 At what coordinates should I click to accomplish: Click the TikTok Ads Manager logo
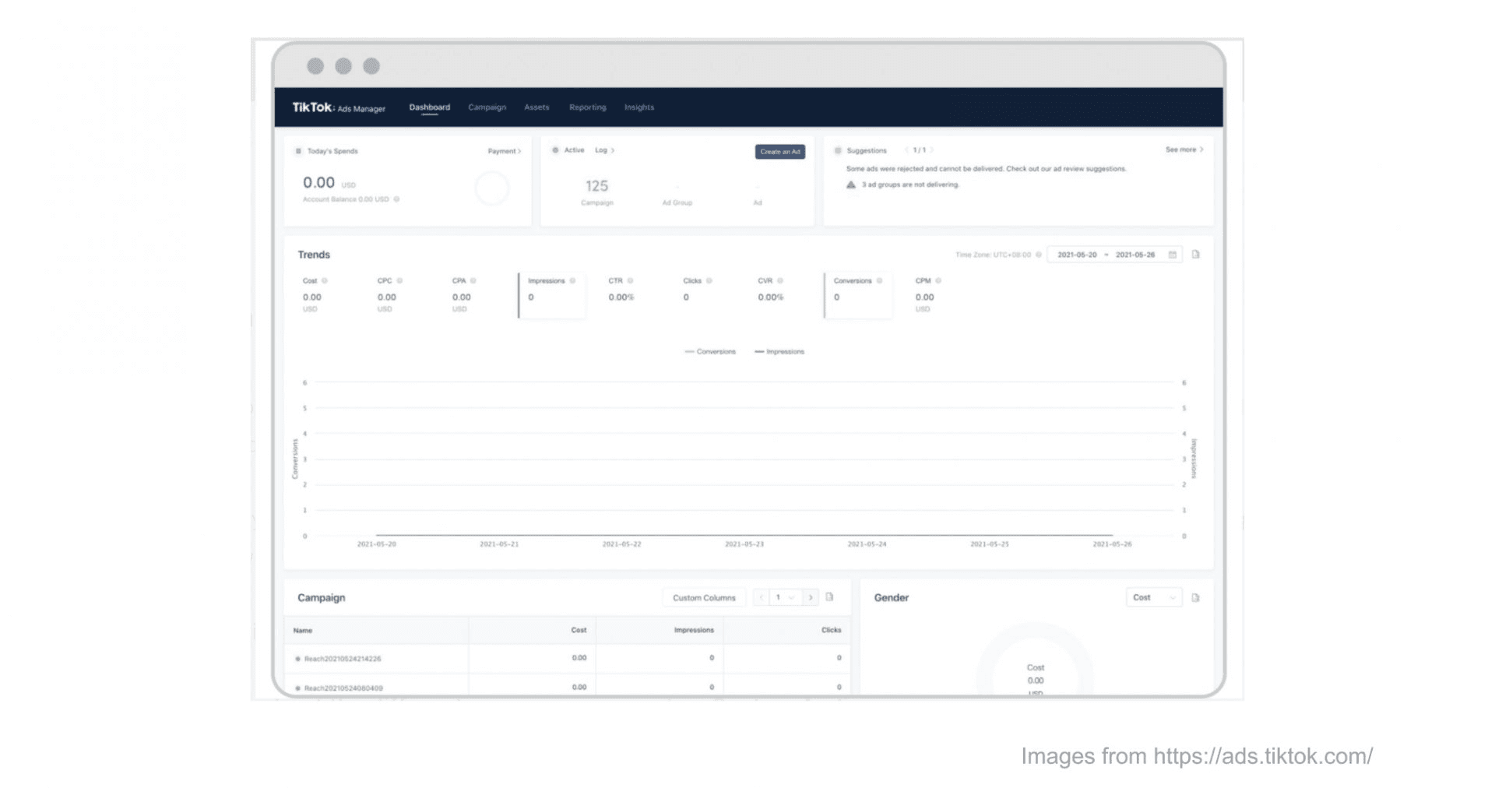338,107
